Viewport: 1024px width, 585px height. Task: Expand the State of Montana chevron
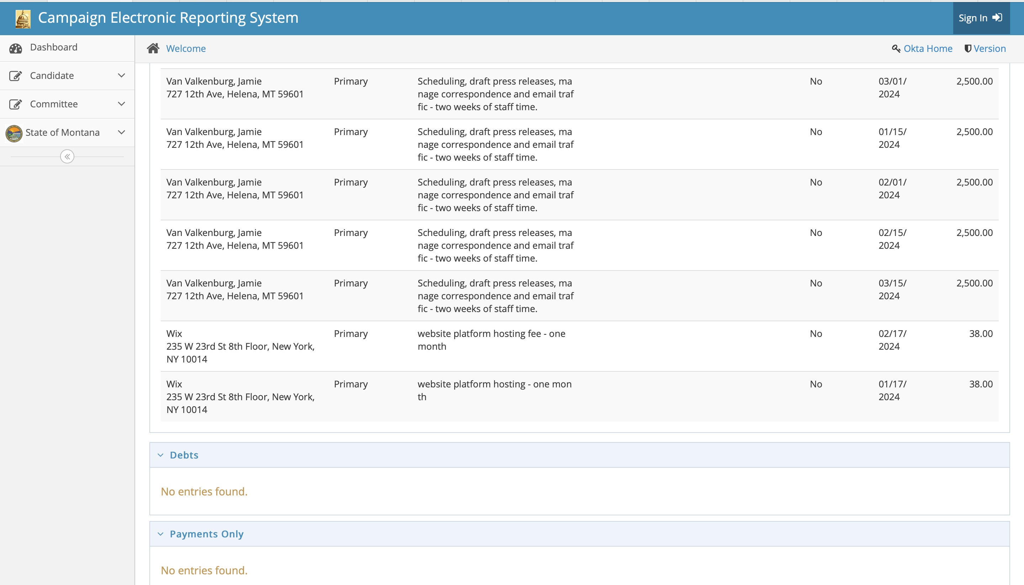(x=121, y=132)
